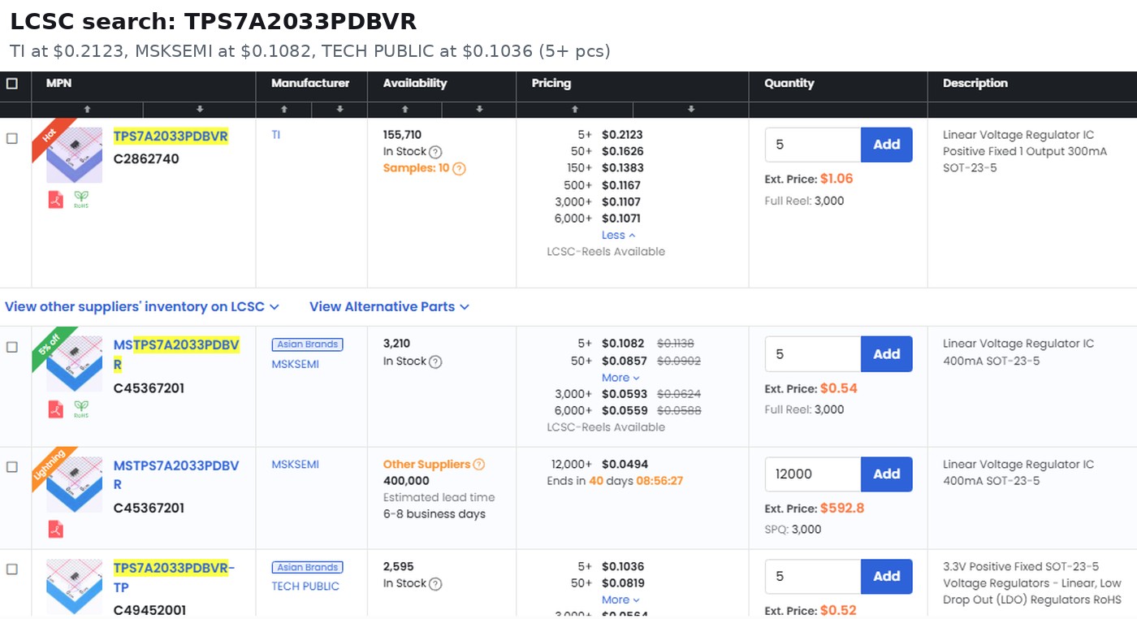Show More price tiers for TECH PUBLIC part

pyautogui.click(x=620, y=600)
